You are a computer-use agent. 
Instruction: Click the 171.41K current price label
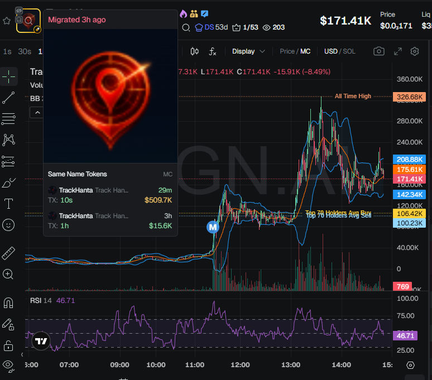[x=409, y=179]
